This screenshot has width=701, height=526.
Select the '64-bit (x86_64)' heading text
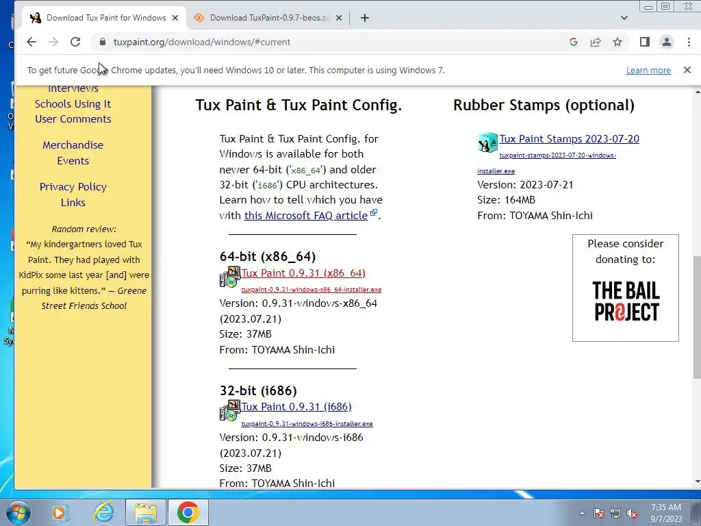pyautogui.click(x=268, y=256)
